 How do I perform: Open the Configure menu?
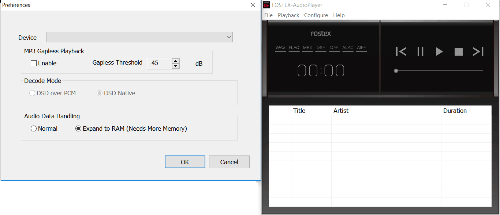coord(316,15)
